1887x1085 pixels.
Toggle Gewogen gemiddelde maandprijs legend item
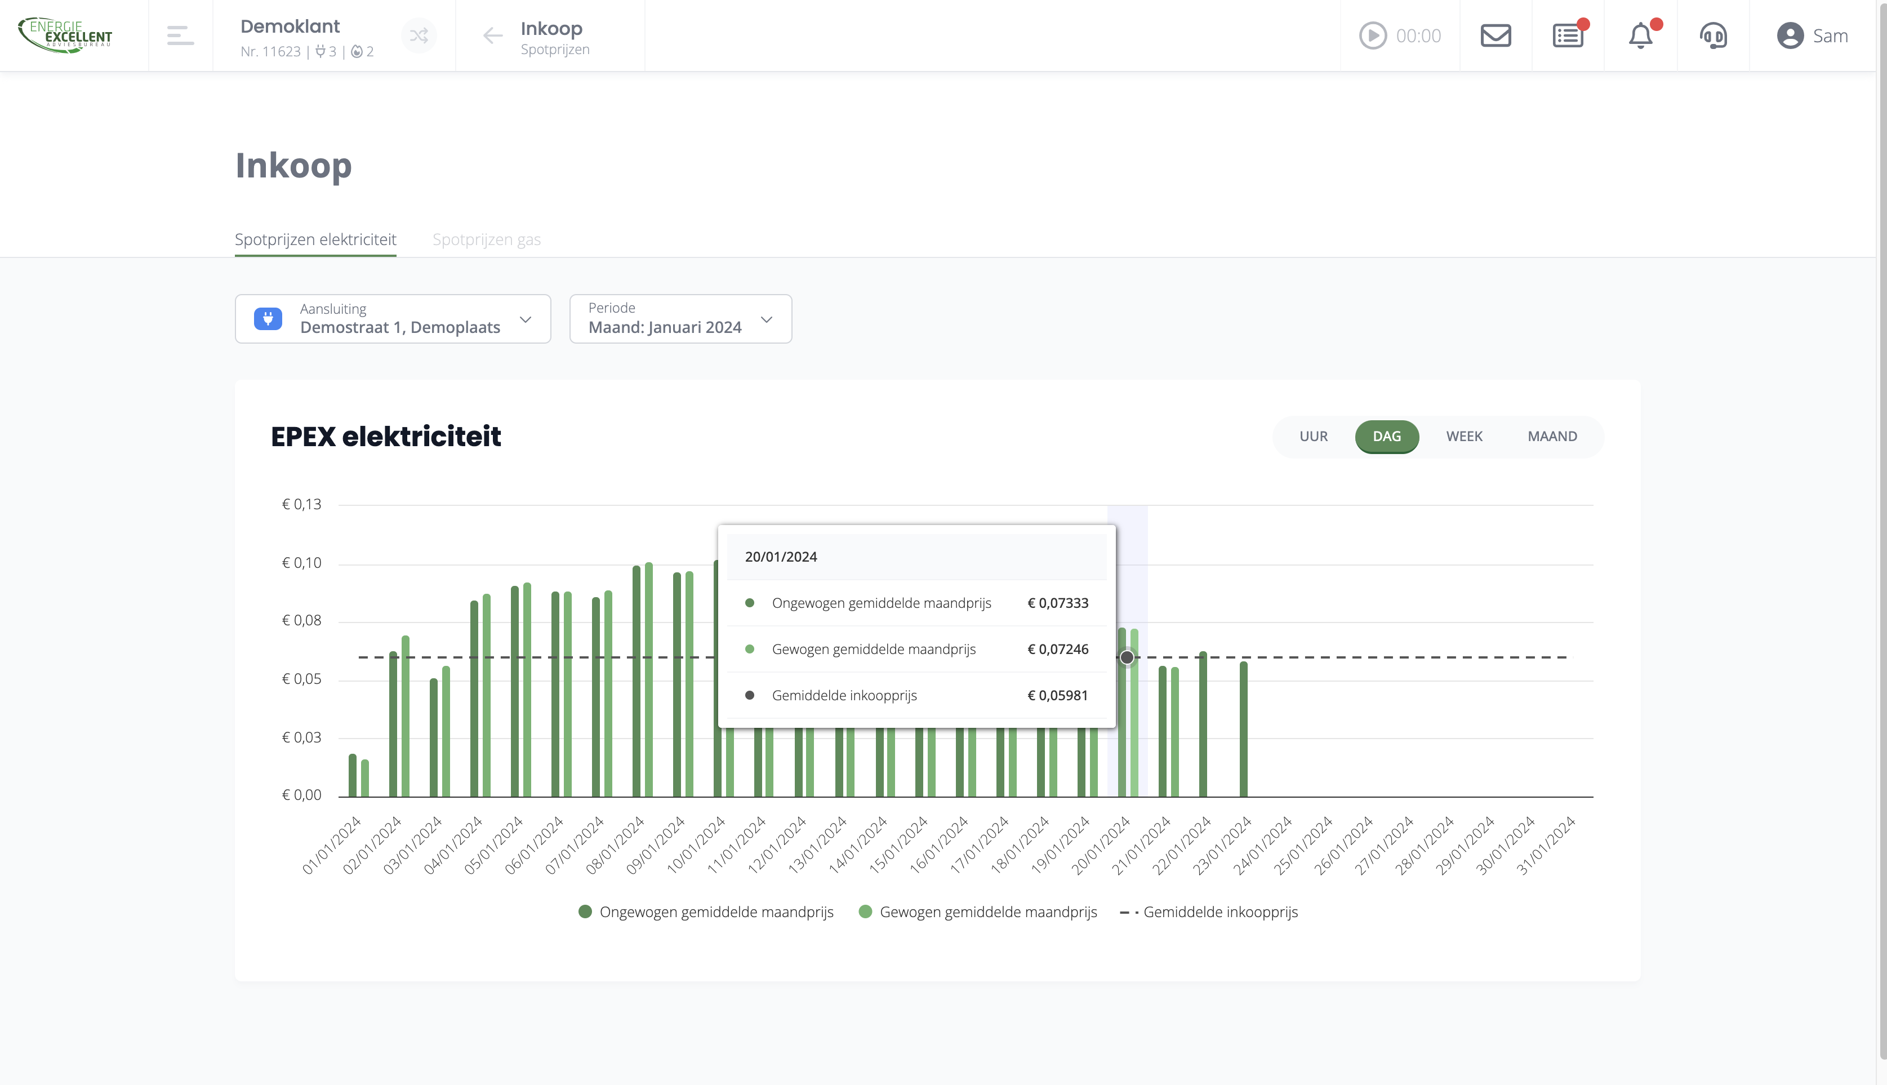point(978,912)
